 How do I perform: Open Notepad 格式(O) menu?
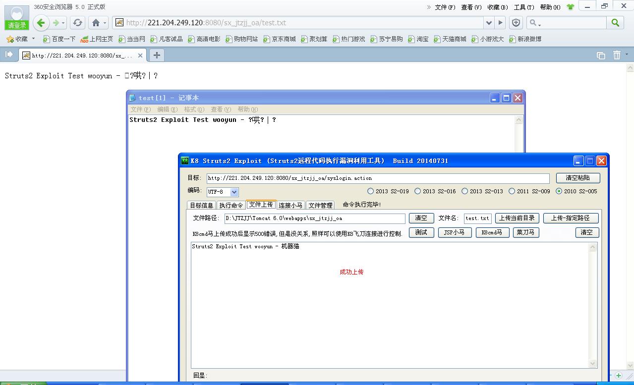pyautogui.click(x=194, y=109)
